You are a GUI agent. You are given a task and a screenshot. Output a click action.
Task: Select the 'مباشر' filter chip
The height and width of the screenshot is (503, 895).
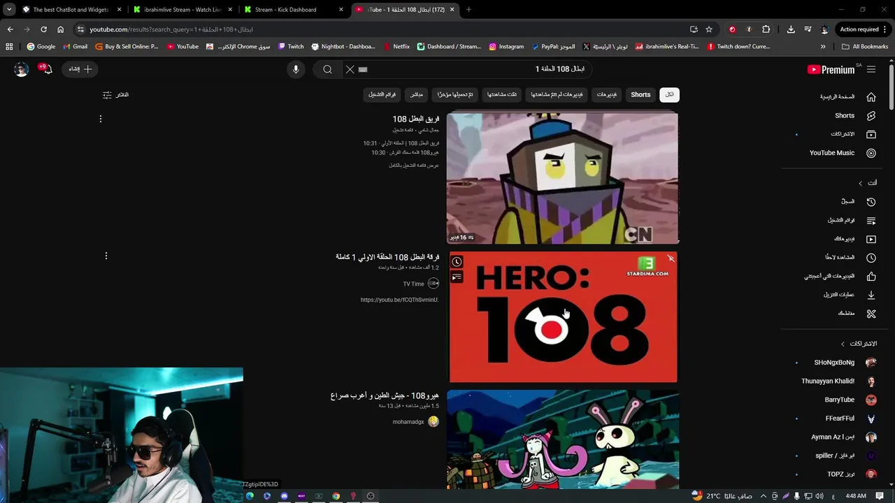417,94
